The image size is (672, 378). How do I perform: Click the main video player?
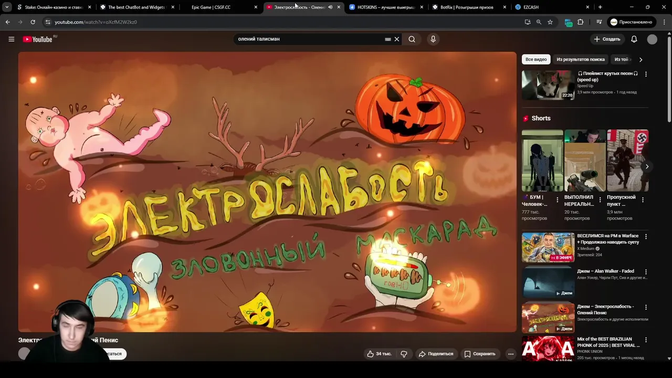click(267, 192)
